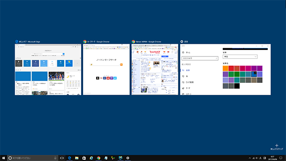Activate the Cortana microphone icon

[x=55, y=158]
